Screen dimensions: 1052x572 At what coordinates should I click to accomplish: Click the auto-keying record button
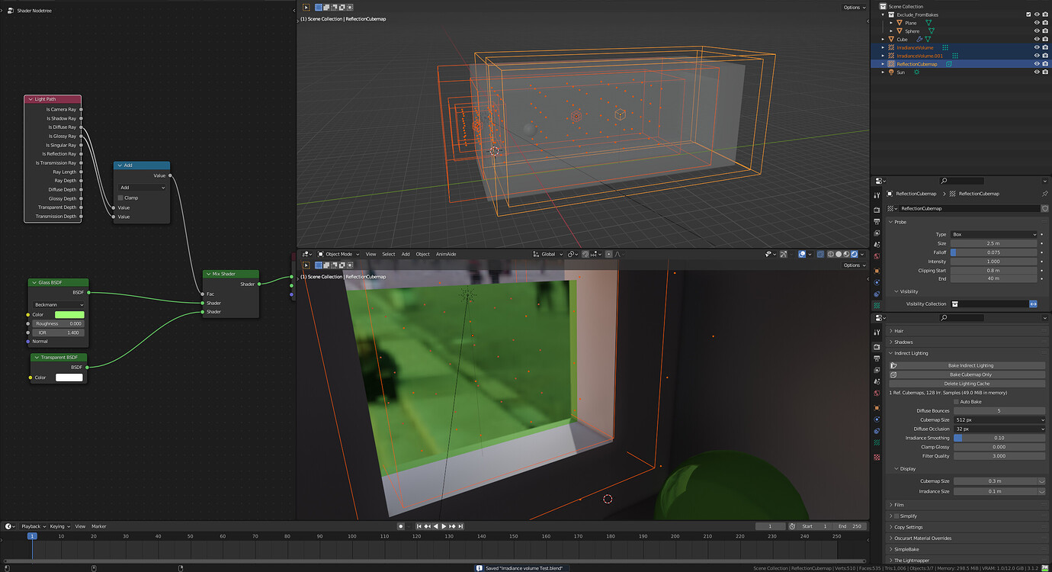[x=401, y=526]
